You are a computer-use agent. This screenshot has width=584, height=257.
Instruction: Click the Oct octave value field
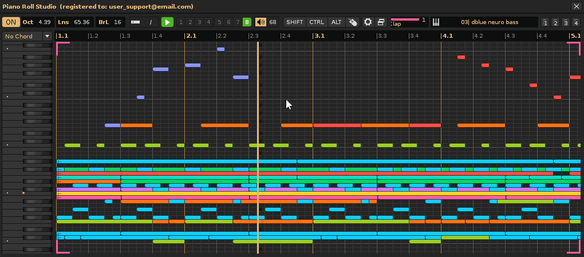(44, 22)
